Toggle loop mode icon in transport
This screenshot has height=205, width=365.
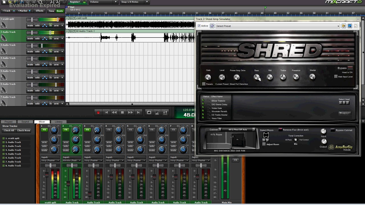coord(149,113)
